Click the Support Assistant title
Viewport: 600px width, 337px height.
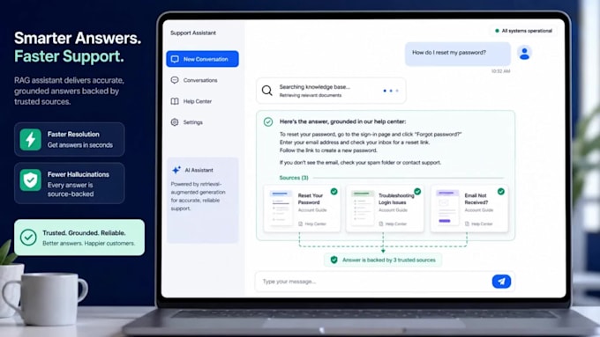click(x=193, y=33)
